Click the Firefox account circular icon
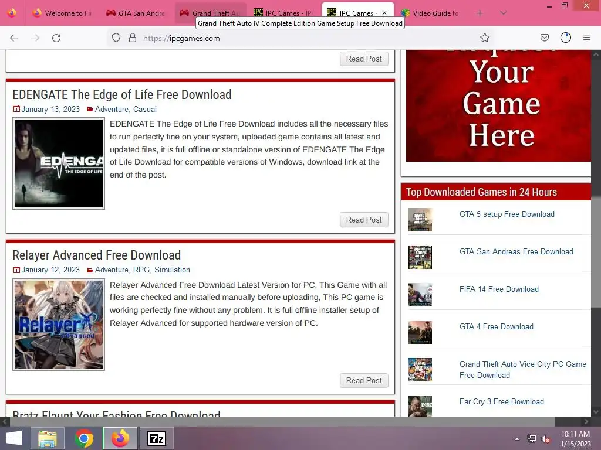 pyautogui.click(x=566, y=38)
